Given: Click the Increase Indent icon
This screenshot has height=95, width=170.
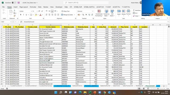Looking at the screenshot, I should click(58, 15).
